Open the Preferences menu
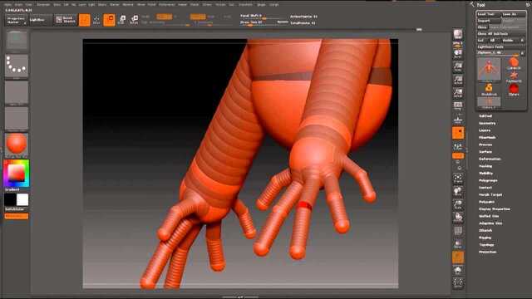This screenshot has width=532, height=299. point(166,5)
